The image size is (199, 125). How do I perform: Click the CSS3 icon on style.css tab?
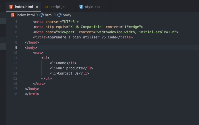[81, 7]
